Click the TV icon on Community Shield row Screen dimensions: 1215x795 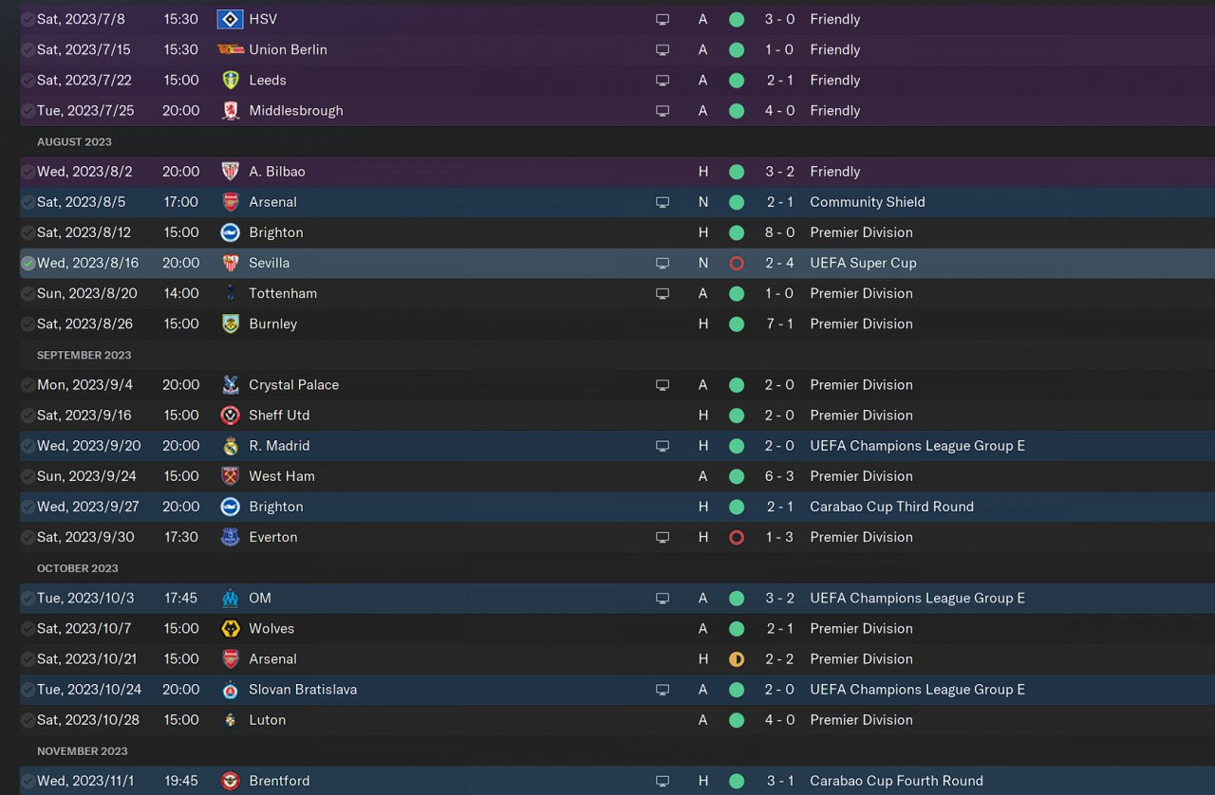click(x=663, y=202)
